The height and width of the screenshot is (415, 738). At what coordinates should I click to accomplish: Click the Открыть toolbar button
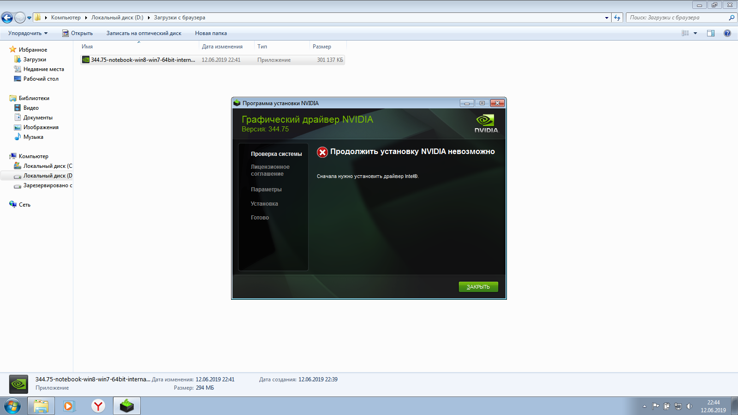point(77,33)
